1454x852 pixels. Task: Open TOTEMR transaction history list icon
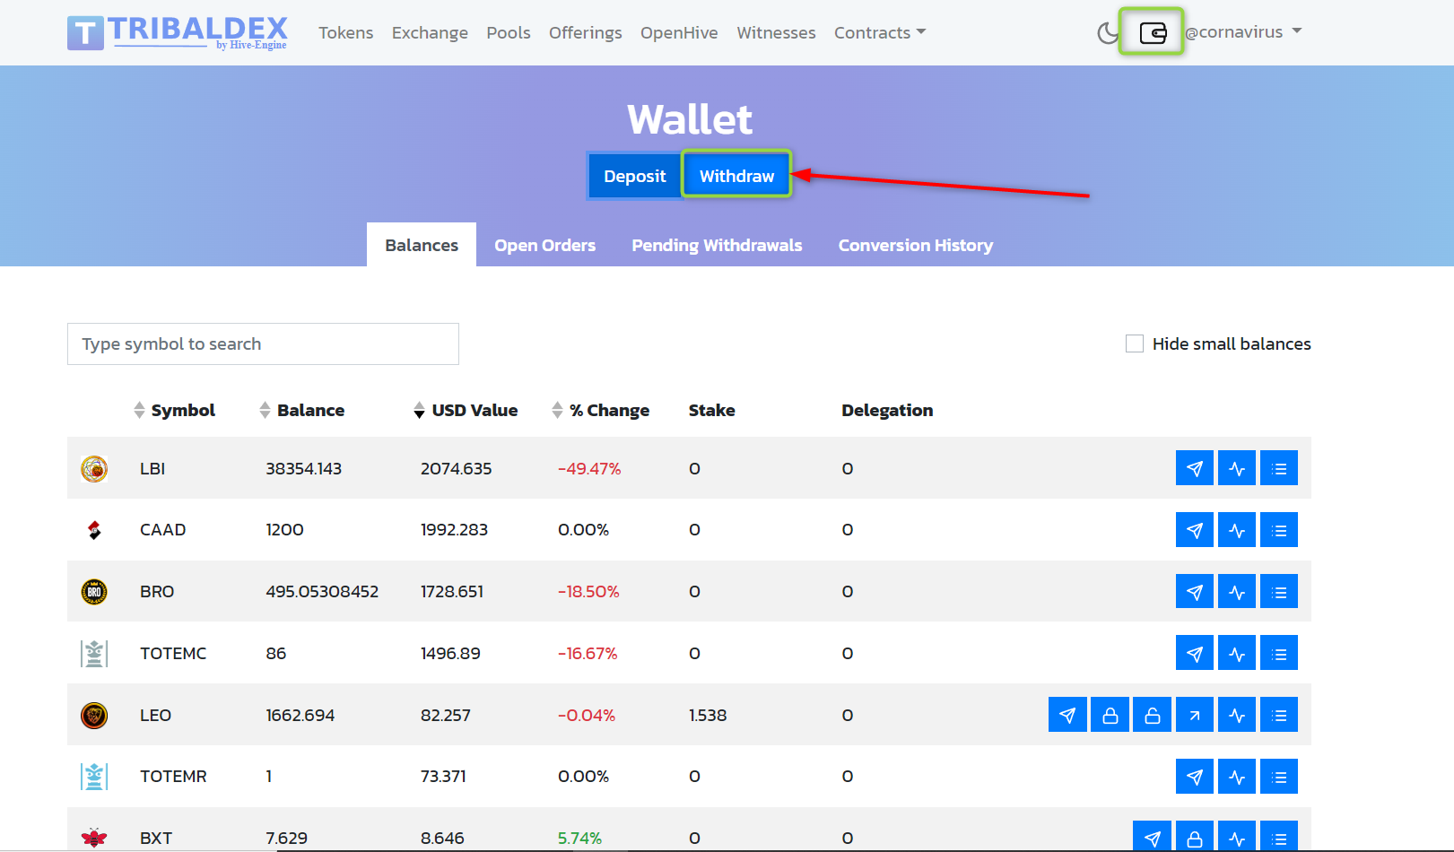(1279, 777)
